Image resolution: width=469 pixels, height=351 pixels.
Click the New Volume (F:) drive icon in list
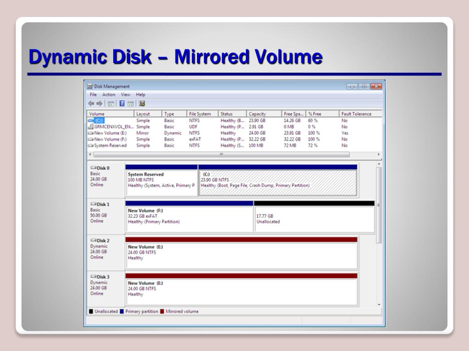(x=91, y=139)
